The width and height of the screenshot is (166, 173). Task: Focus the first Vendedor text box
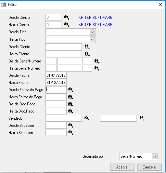[64, 118]
